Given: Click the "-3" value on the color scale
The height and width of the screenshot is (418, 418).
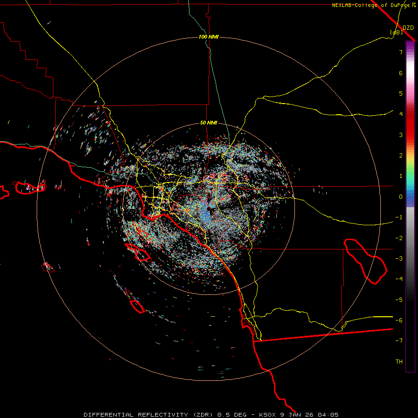Looking at the screenshot, I should click(399, 259).
